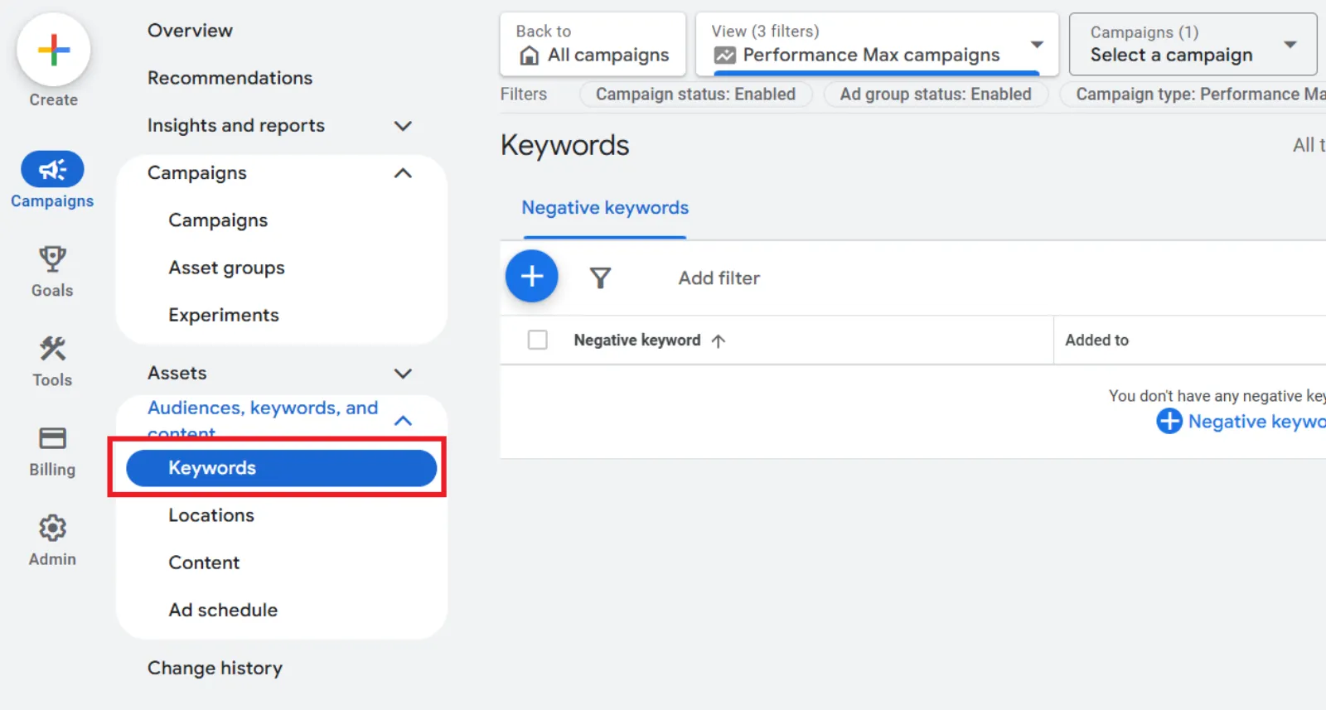Open Content in the side menu
This screenshot has height=710, width=1326.
click(204, 563)
